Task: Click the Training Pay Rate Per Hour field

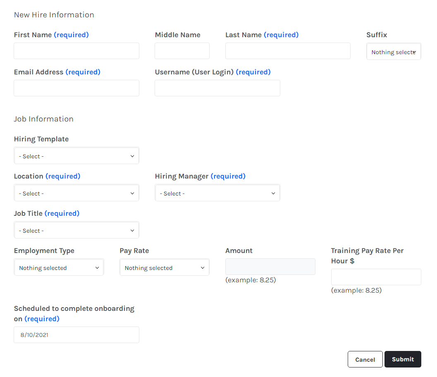Action: (x=376, y=277)
